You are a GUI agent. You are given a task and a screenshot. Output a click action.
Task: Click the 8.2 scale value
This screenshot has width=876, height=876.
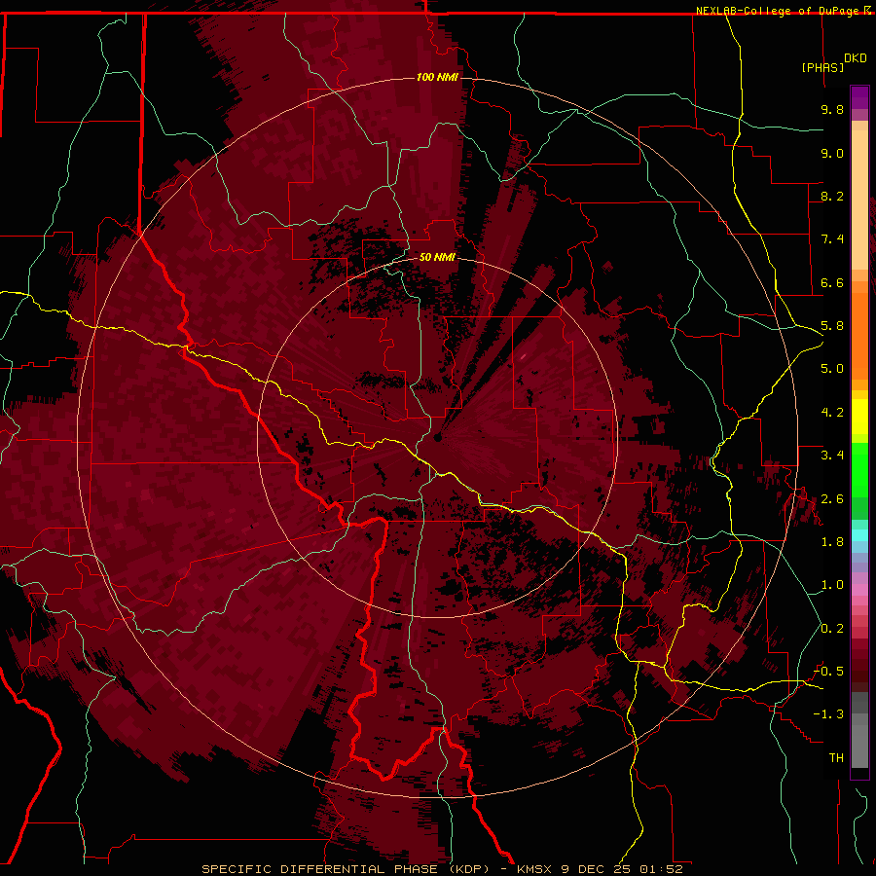[x=832, y=196]
